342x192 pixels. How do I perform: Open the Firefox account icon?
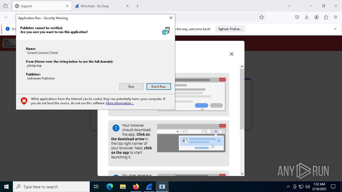coord(316,17)
